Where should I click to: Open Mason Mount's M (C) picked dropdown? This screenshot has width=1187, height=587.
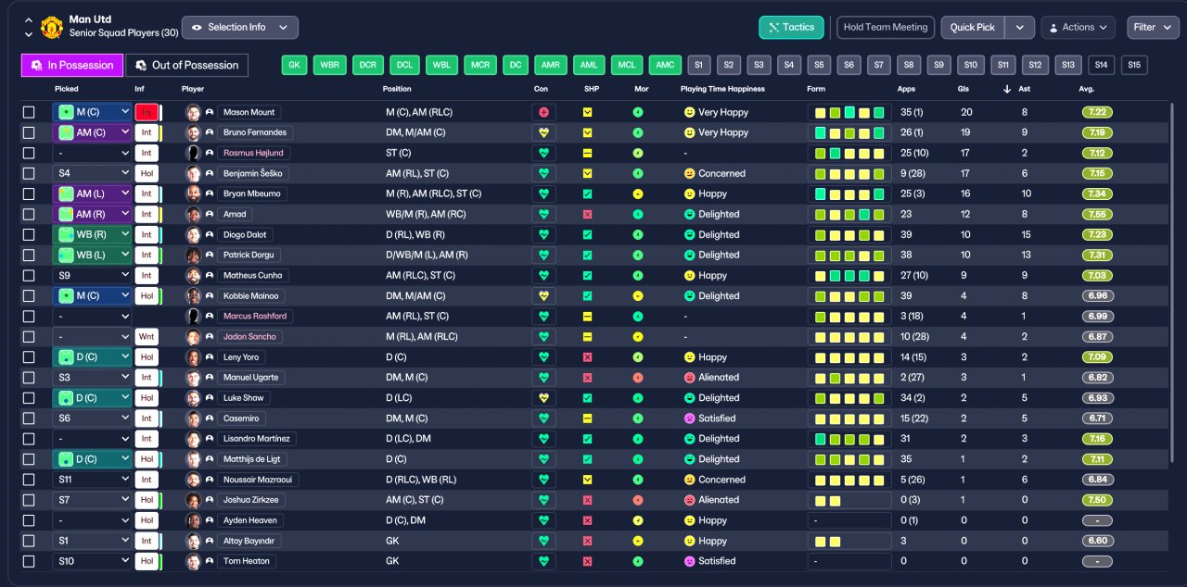pyautogui.click(x=93, y=112)
